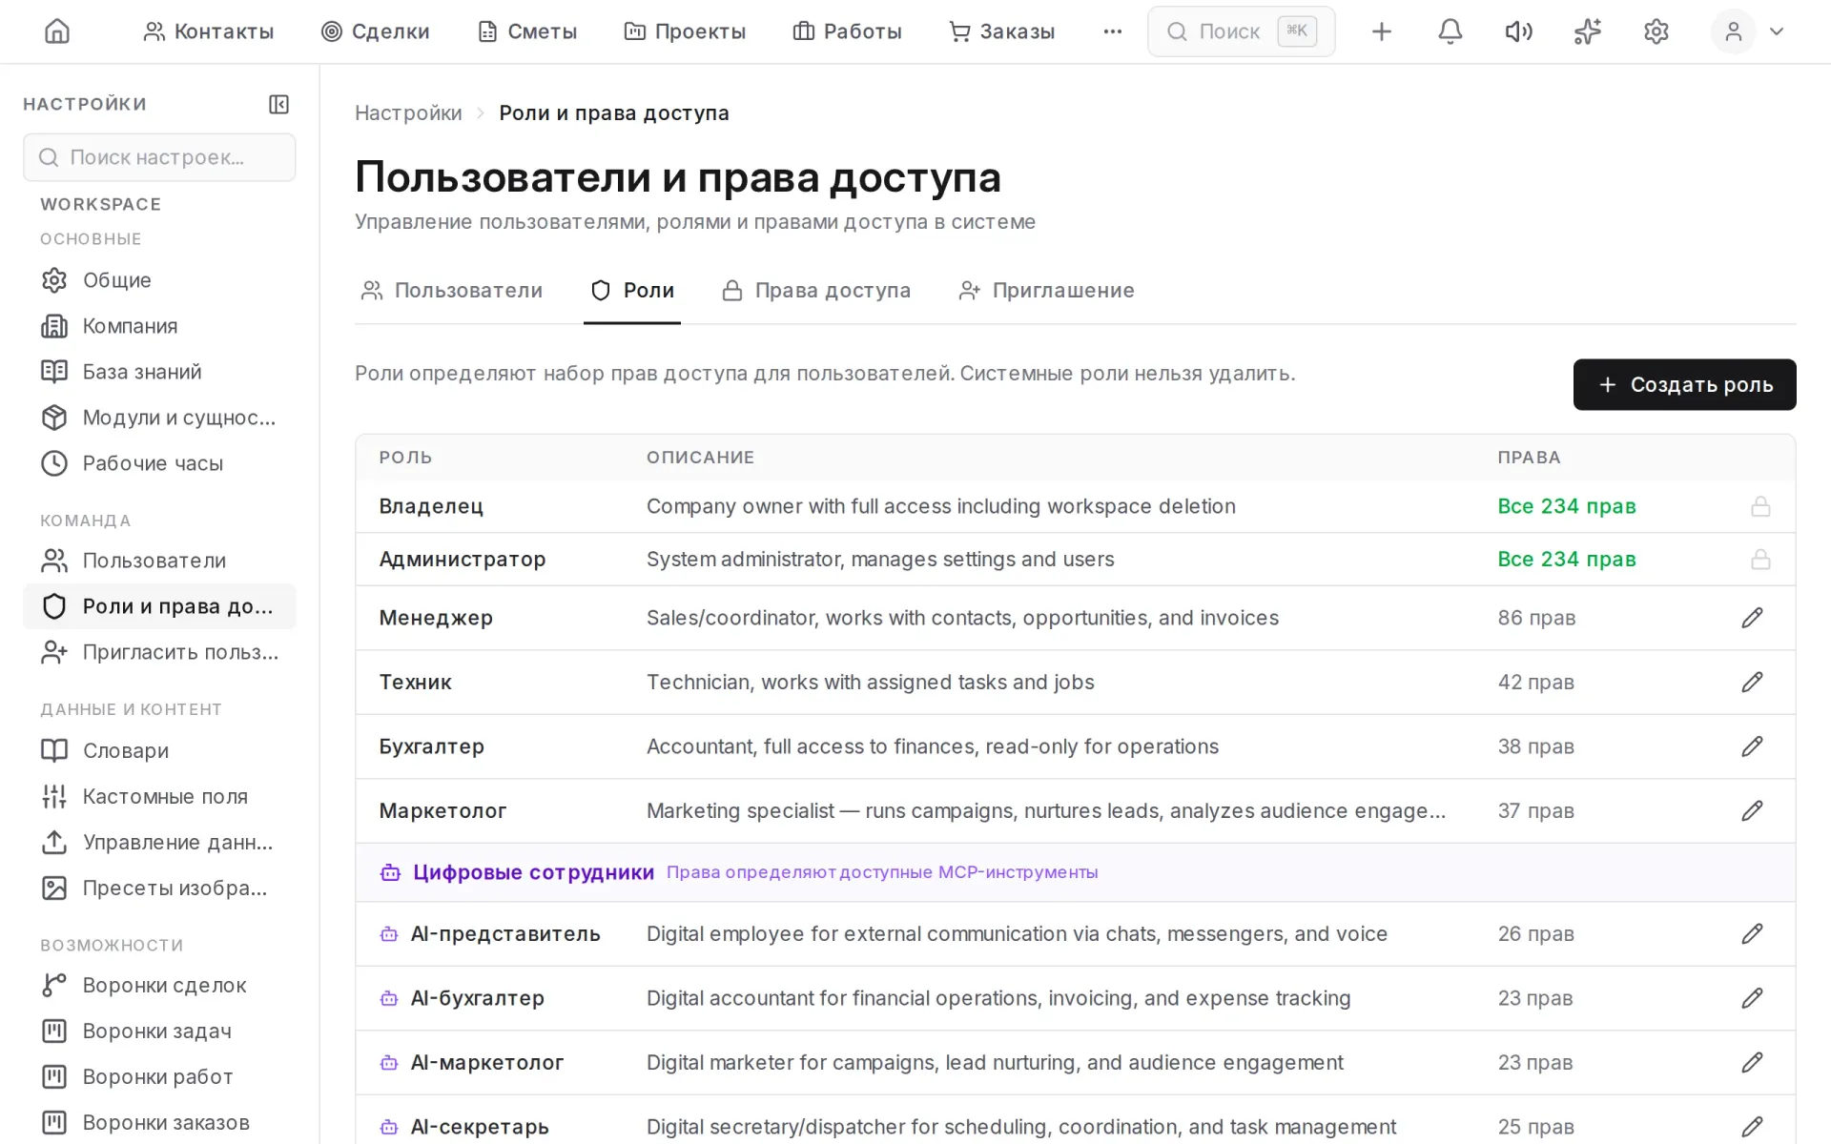Click the top Поиск search field
Screen dimensions: 1831x1144
tap(1241, 31)
